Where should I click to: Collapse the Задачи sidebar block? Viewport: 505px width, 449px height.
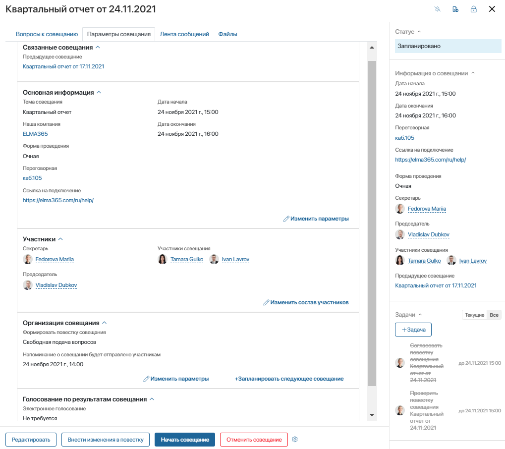pyautogui.click(x=420, y=315)
